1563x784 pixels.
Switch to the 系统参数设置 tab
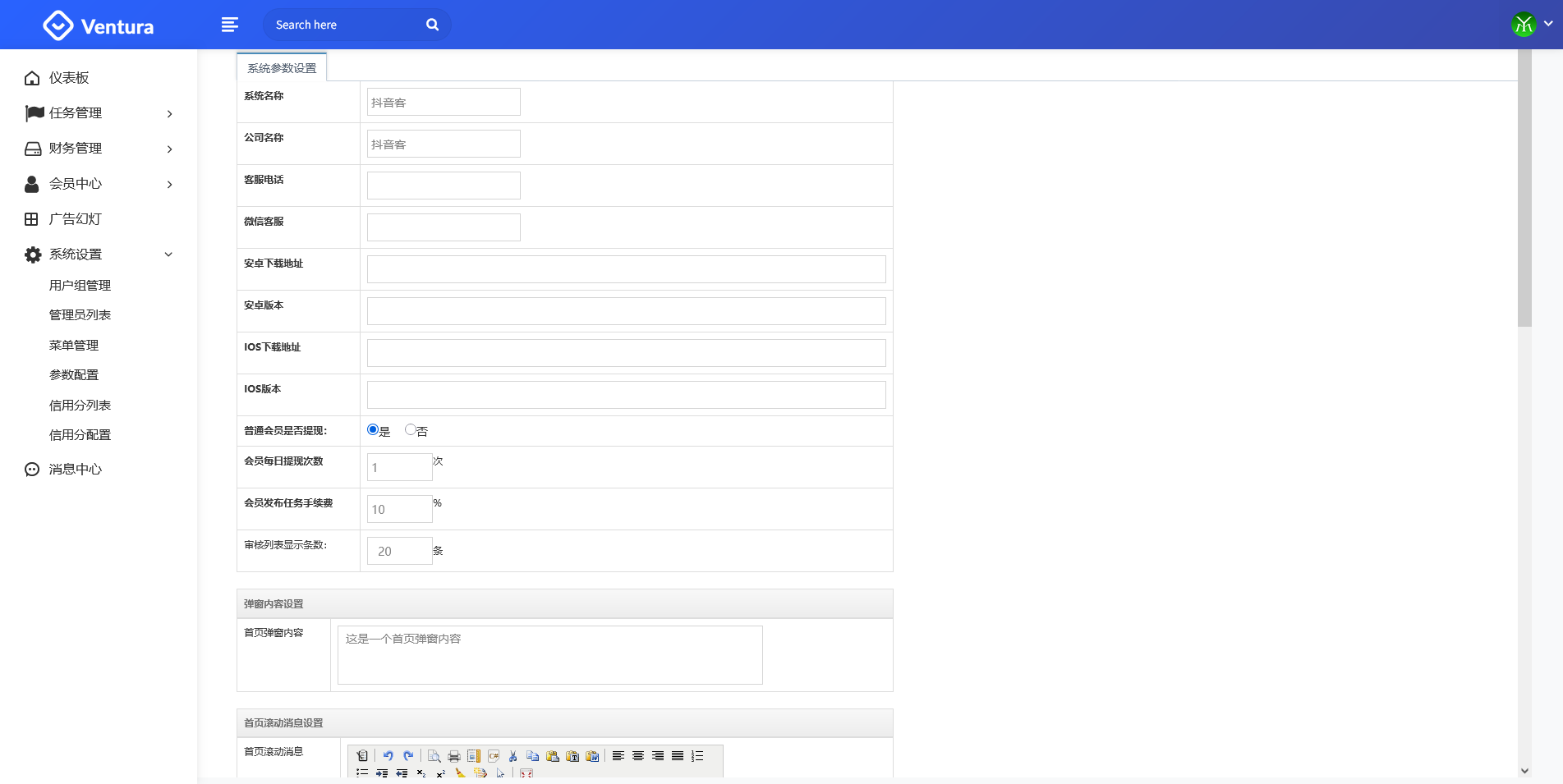[x=282, y=68]
